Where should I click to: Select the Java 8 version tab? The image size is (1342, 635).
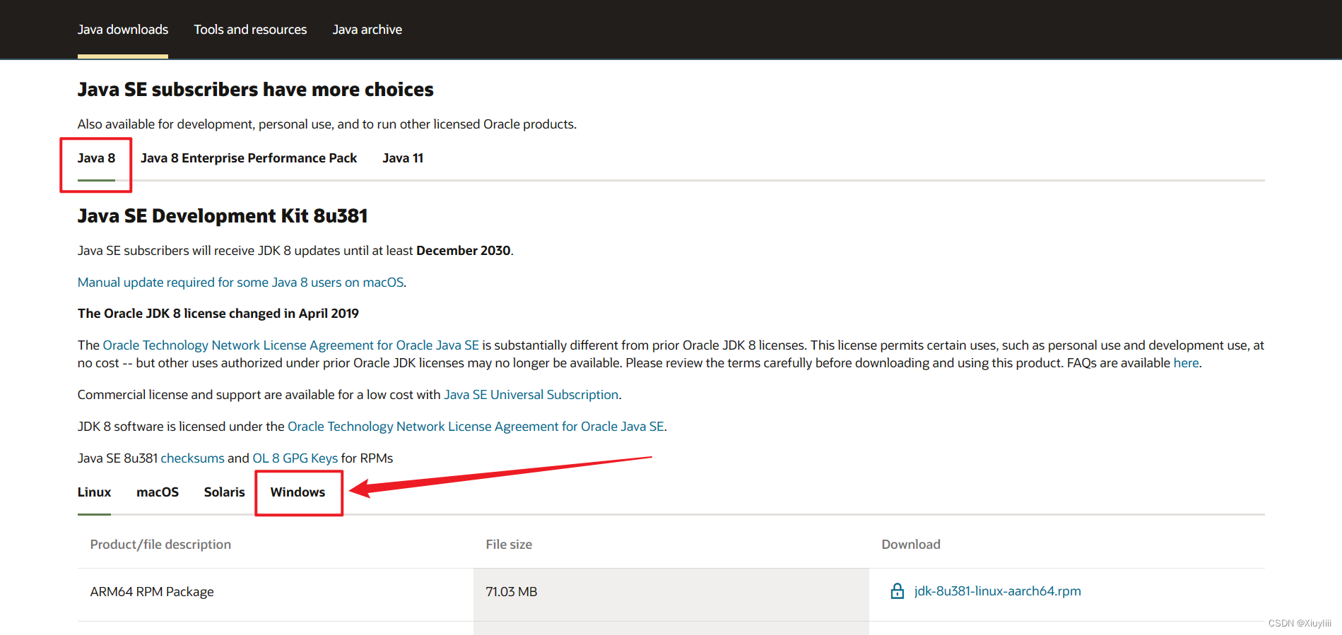pos(96,158)
